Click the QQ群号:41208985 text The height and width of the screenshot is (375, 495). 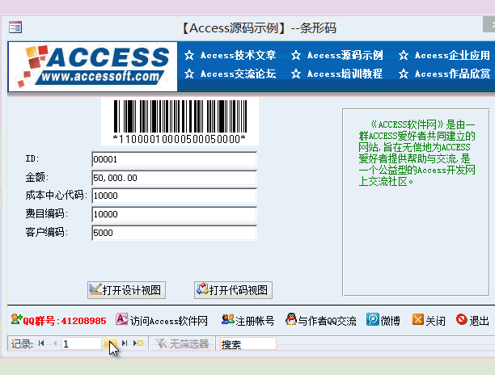coord(65,321)
